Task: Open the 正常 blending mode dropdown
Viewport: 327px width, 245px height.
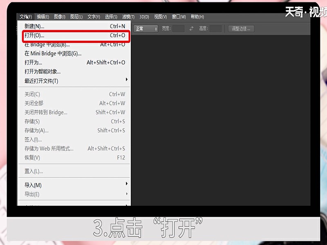Action: point(146,29)
